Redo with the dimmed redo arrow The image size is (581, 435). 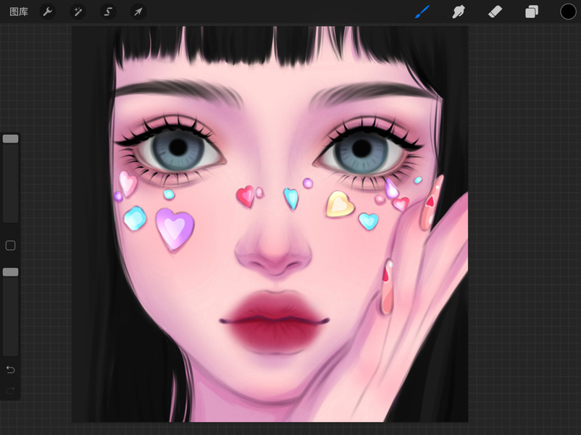(10, 390)
